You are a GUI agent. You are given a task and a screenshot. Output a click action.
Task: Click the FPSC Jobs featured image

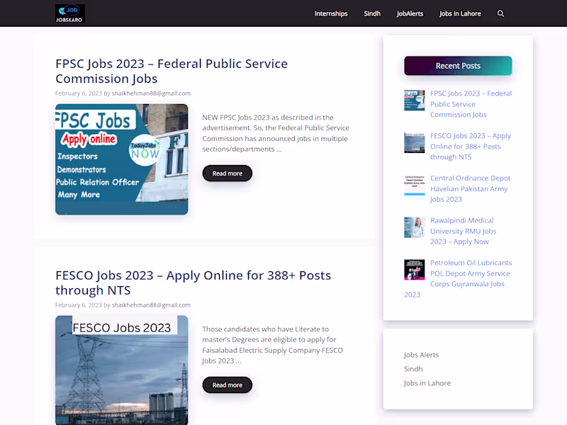121,159
